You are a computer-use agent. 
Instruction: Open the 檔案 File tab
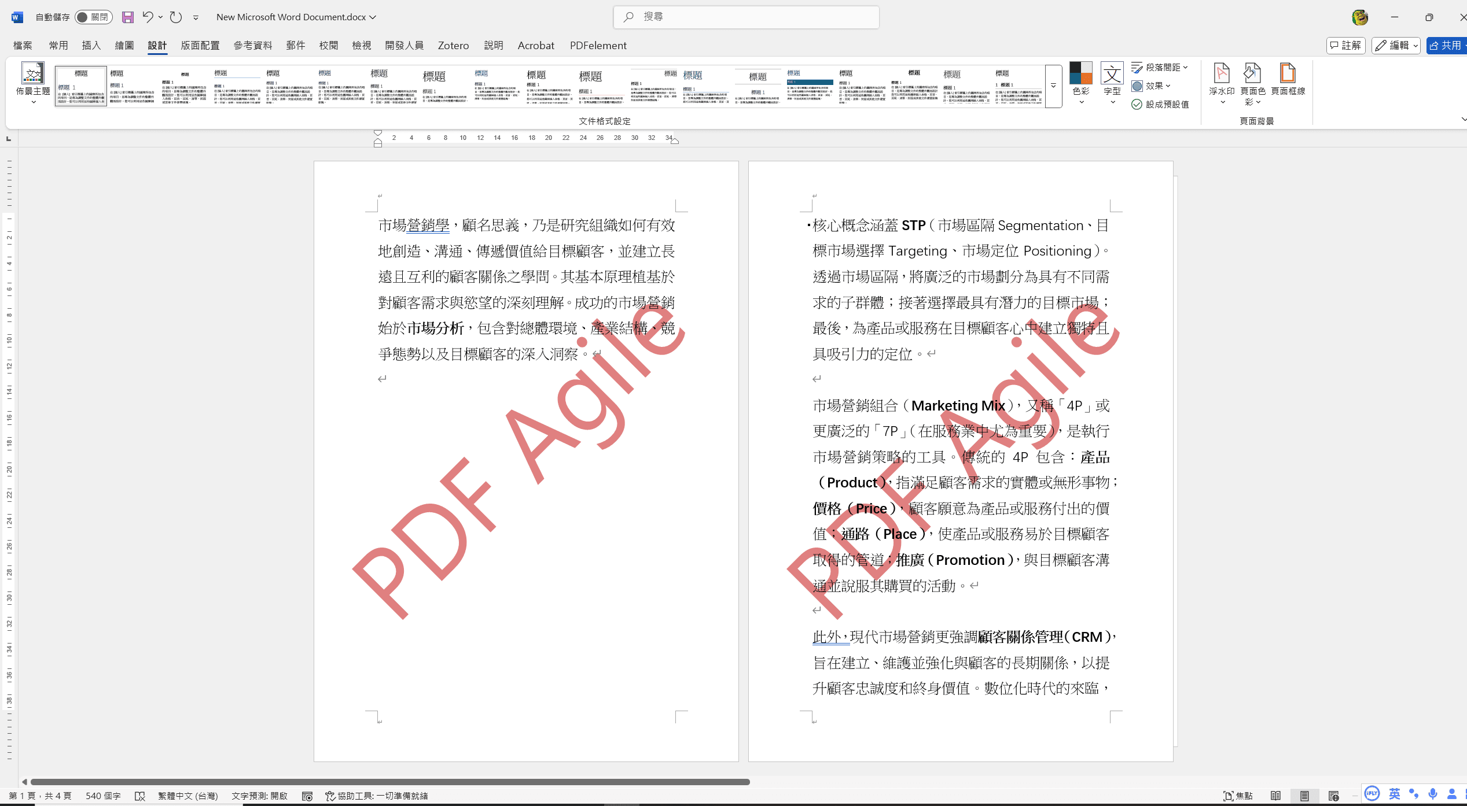(23, 45)
